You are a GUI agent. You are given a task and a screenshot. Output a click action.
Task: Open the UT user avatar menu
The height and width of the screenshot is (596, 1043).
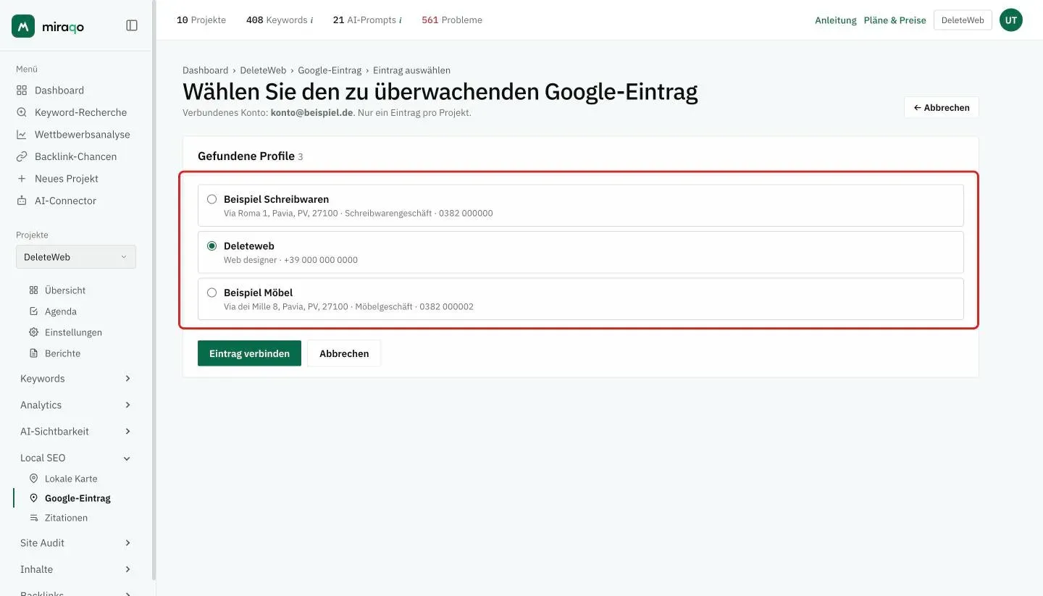click(1011, 20)
